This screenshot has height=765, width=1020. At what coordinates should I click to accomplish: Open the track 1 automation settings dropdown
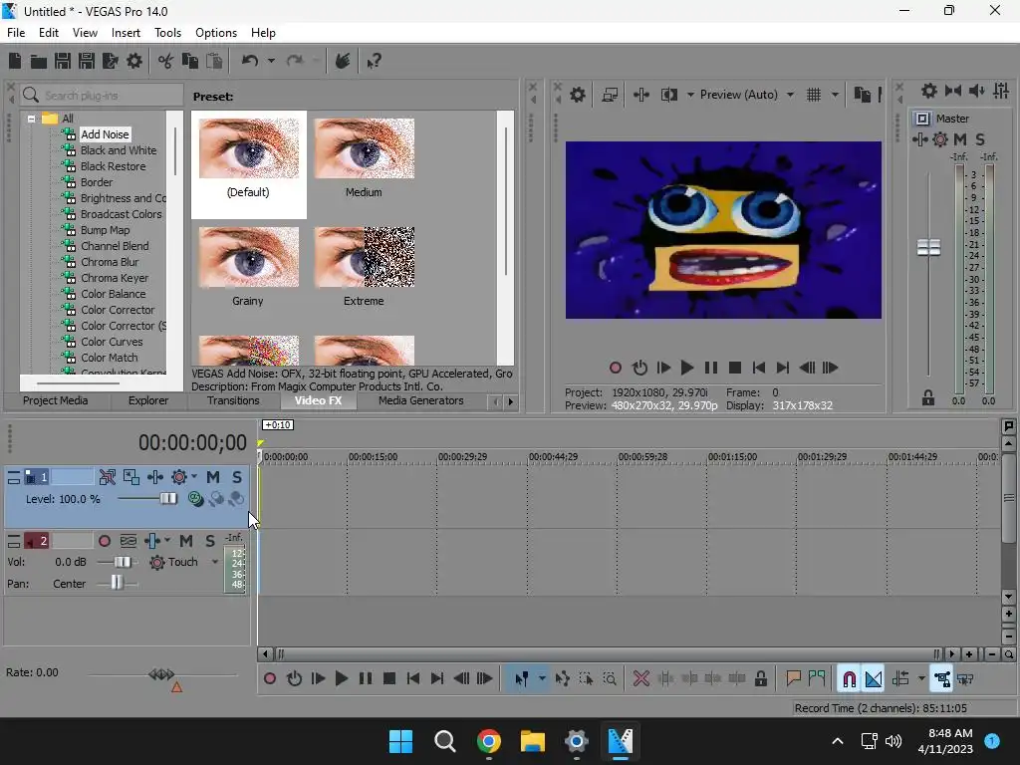click(x=194, y=477)
